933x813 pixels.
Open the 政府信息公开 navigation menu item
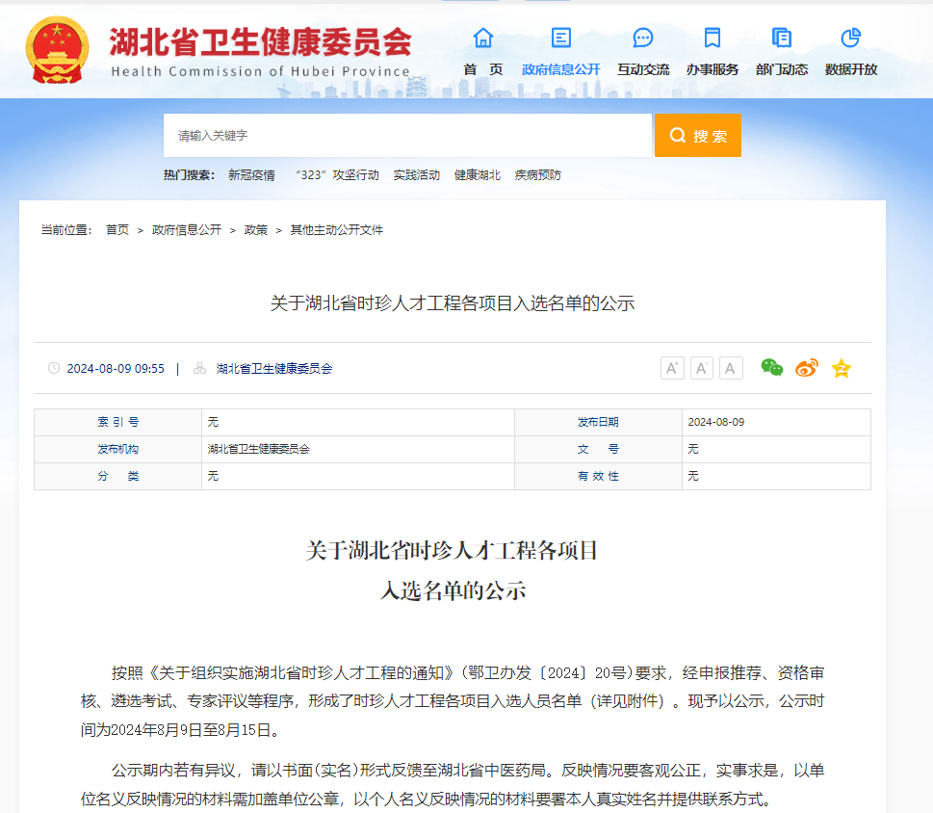560,68
